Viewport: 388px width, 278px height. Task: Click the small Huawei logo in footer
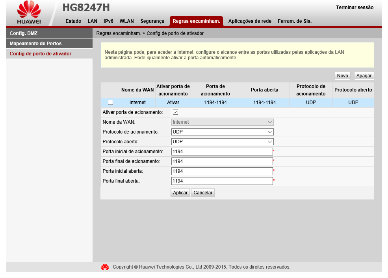[x=105, y=267]
